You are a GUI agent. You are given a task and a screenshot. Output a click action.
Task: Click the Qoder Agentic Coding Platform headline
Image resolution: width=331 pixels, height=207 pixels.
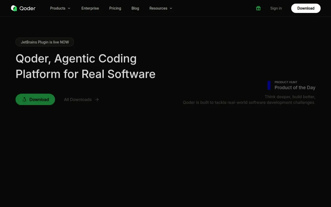pyautogui.click(x=85, y=66)
